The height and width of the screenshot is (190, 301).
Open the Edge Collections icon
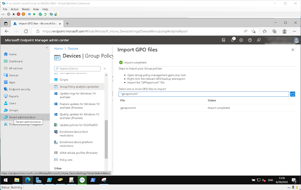(274, 31)
